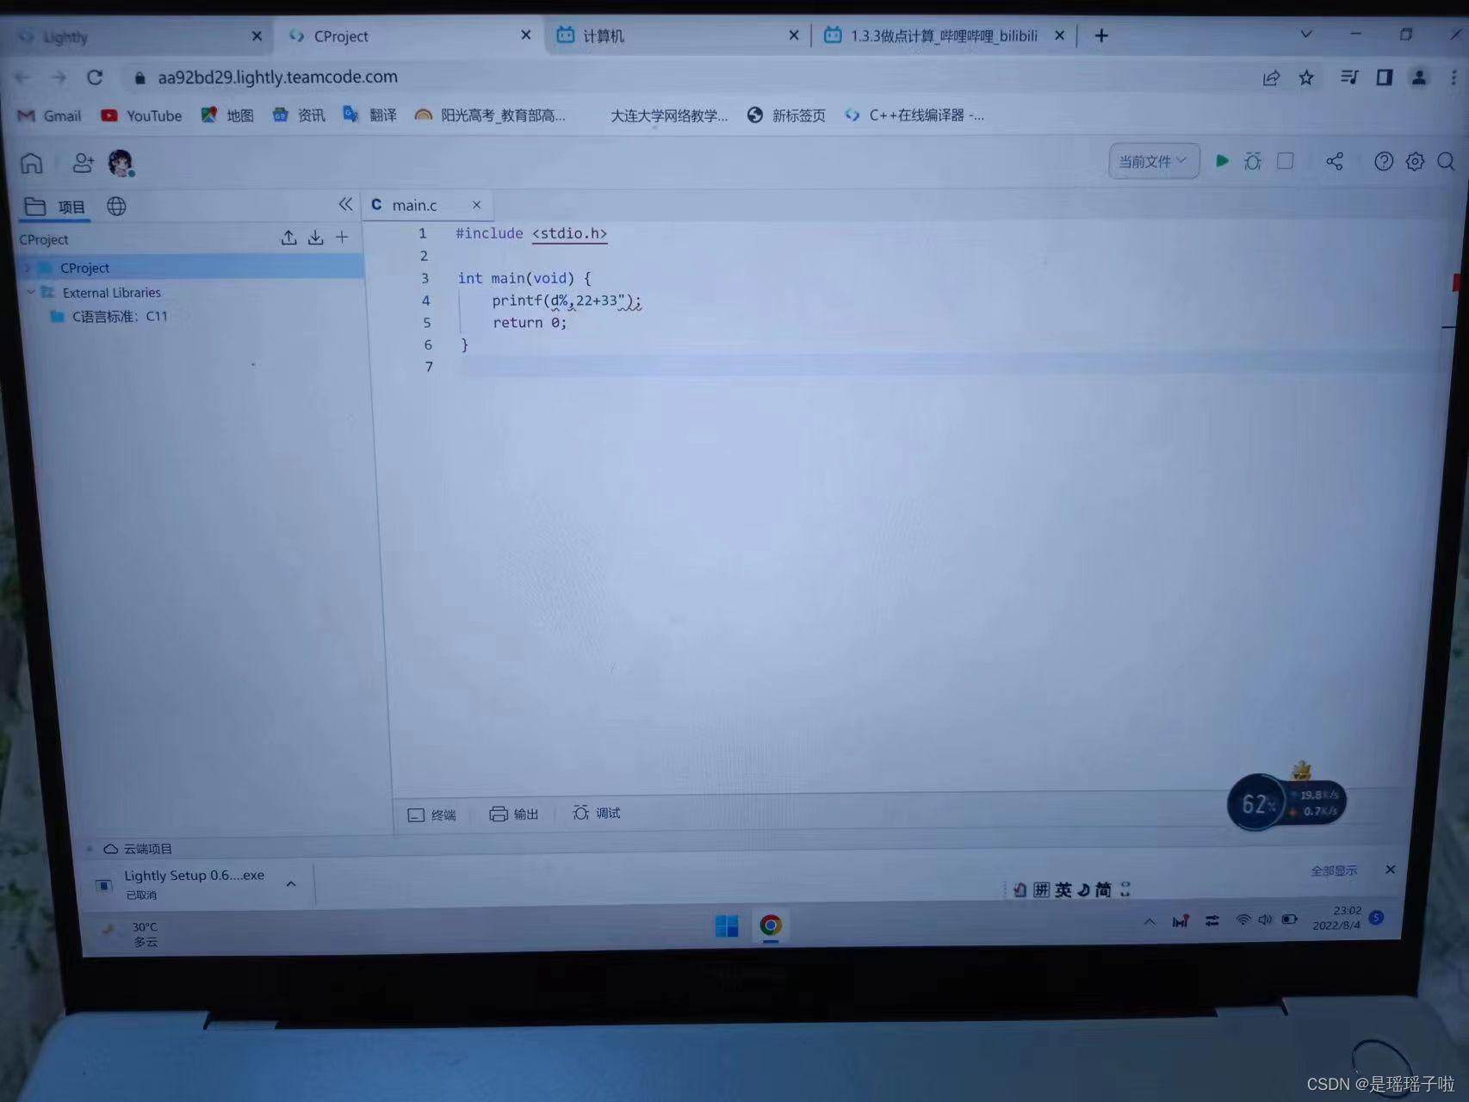Click the Chrome taskbar icon
Image resolution: width=1469 pixels, height=1102 pixels.
click(771, 926)
